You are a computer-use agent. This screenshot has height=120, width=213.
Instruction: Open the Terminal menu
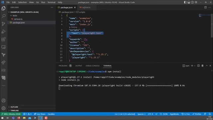[51, 2]
